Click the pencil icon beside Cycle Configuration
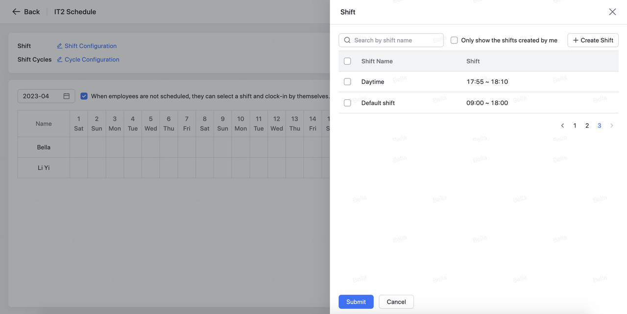 click(x=60, y=60)
